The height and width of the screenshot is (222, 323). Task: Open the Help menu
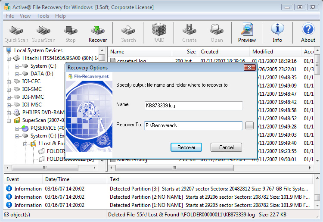pyautogui.click(x=60, y=16)
